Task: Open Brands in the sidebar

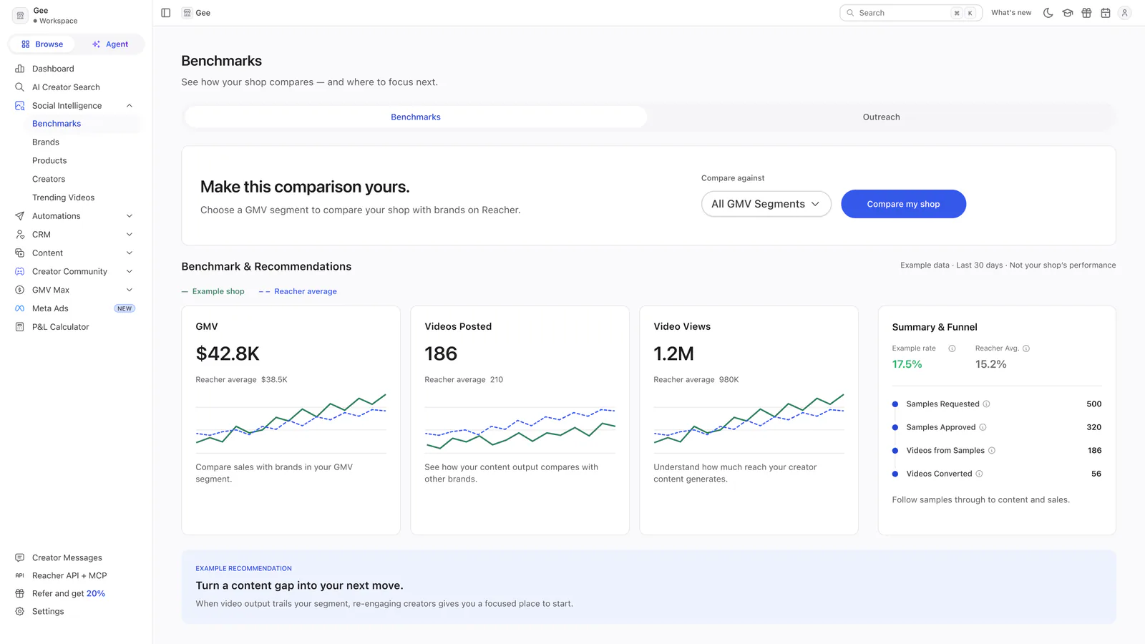Action: pos(46,142)
